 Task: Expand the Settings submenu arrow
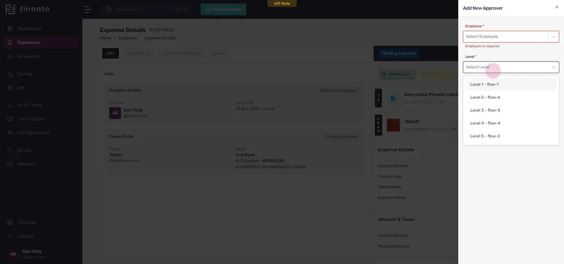[x=72, y=222]
